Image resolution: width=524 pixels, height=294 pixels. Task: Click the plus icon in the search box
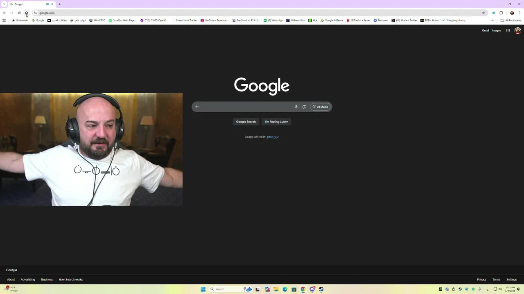point(197,107)
